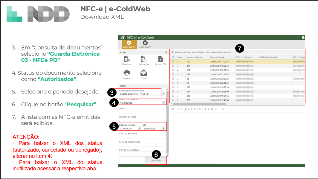Click date cell 29/09/2020 10:50:43

pyautogui.click(x=219, y=66)
